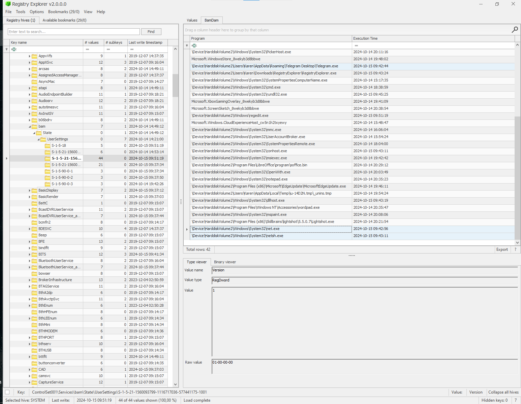Select the BluetoothUserService key row
The width and height of the screenshot is (521, 404).
(x=56, y=261)
